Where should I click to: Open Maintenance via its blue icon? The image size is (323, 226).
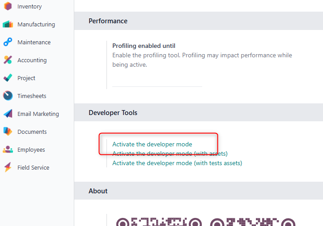click(8, 42)
